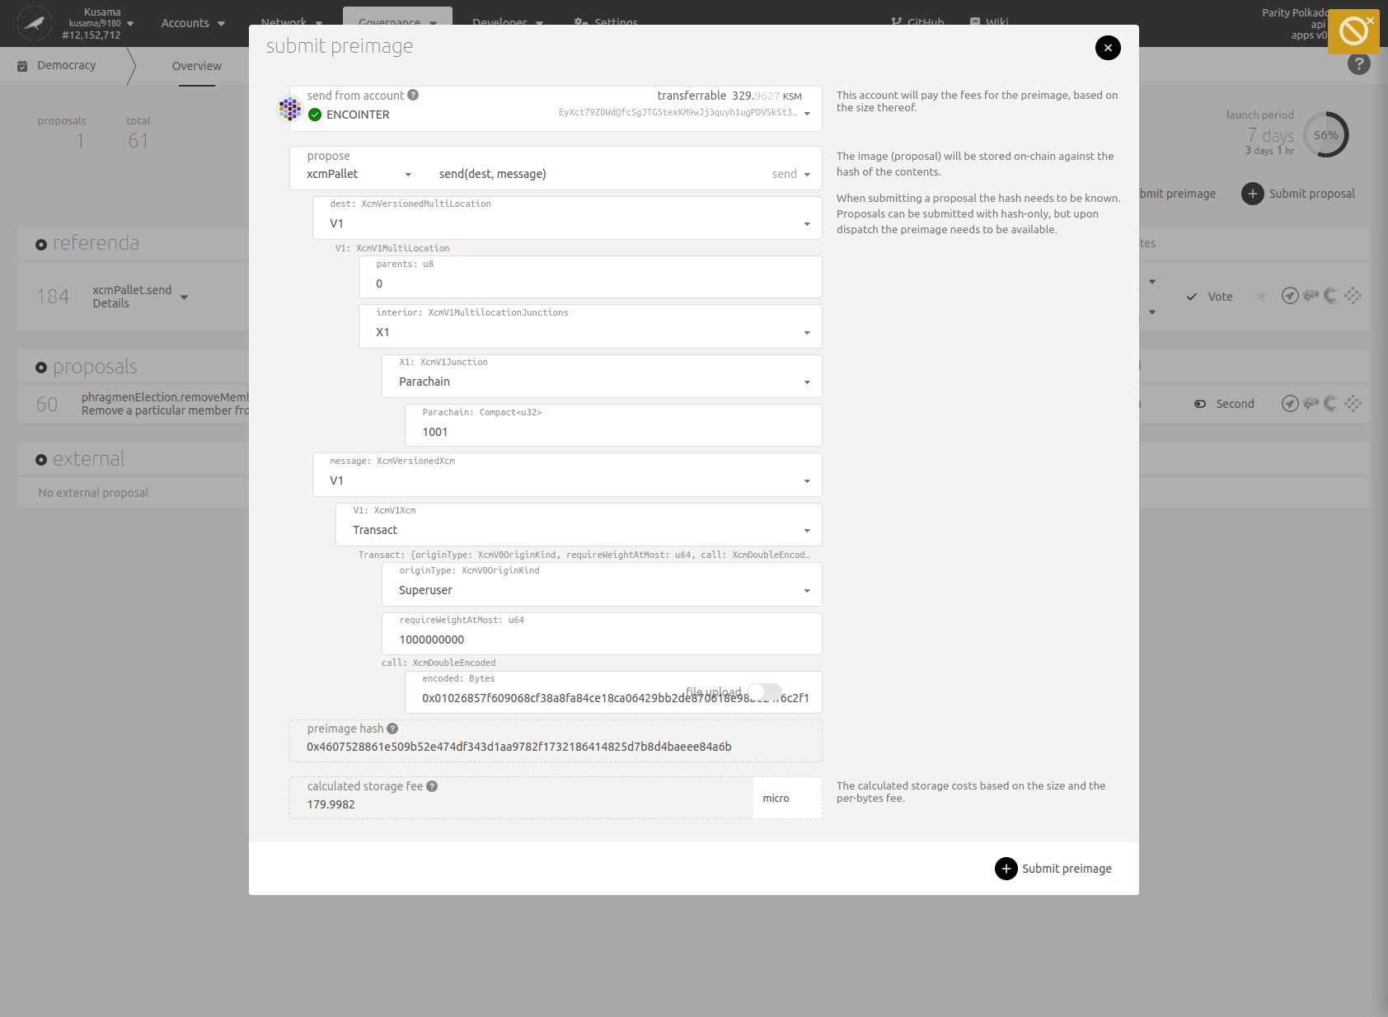Image resolution: width=1388 pixels, height=1017 pixels.
Task: Open the xcmPallet module dropdown
Action: point(359,175)
